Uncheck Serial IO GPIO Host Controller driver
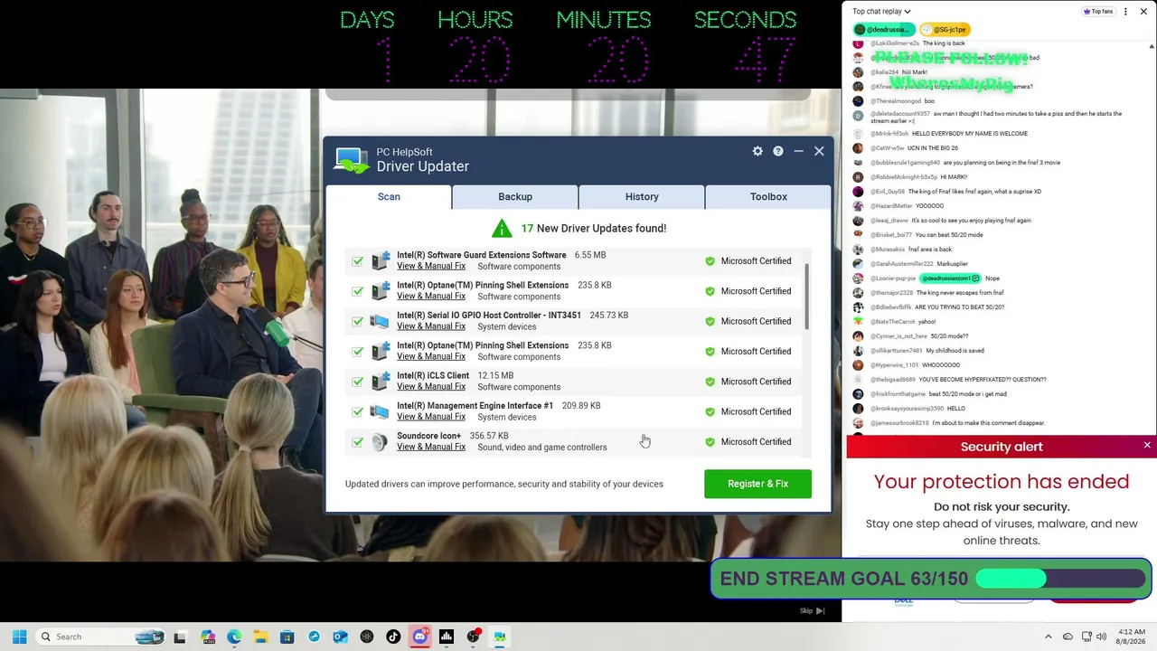This screenshot has width=1157, height=651. [358, 321]
